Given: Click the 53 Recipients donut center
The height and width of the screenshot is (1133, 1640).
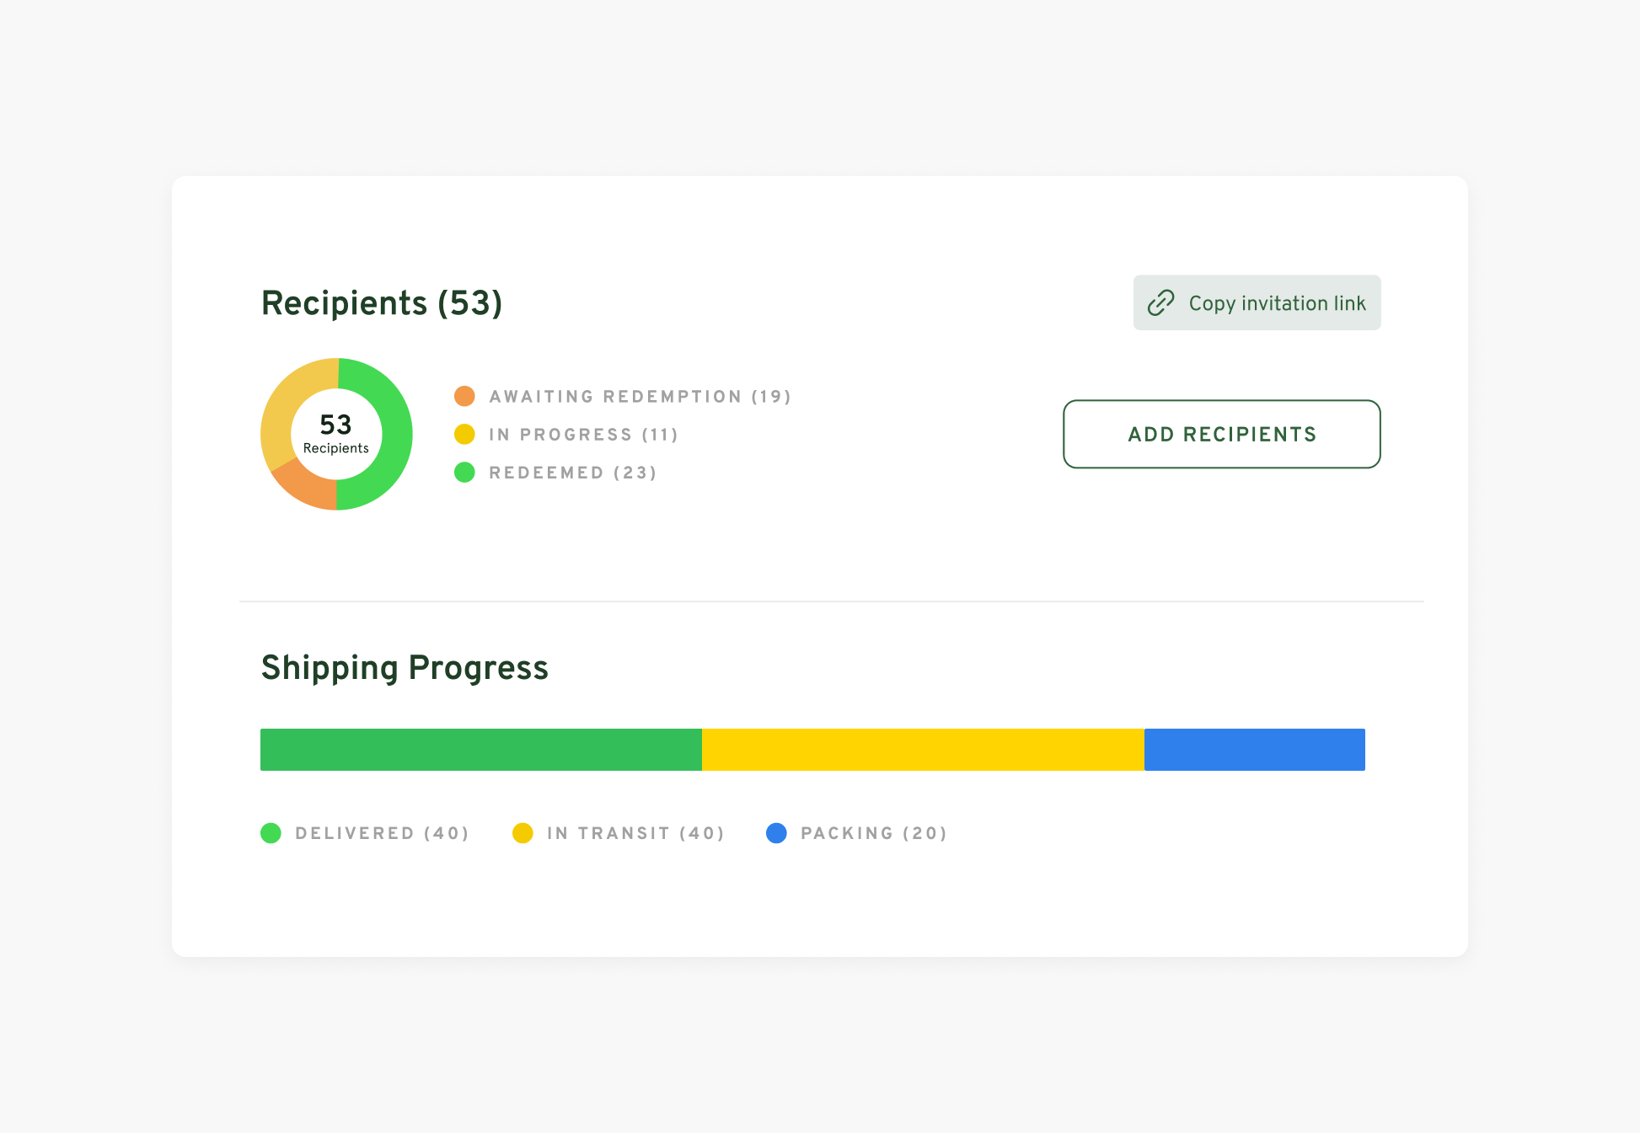Looking at the screenshot, I should pyautogui.click(x=336, y=434).
